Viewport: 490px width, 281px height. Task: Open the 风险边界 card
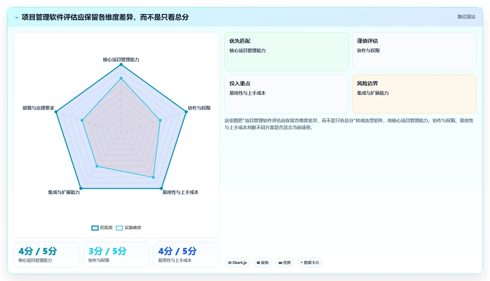[x=414, y=94]
